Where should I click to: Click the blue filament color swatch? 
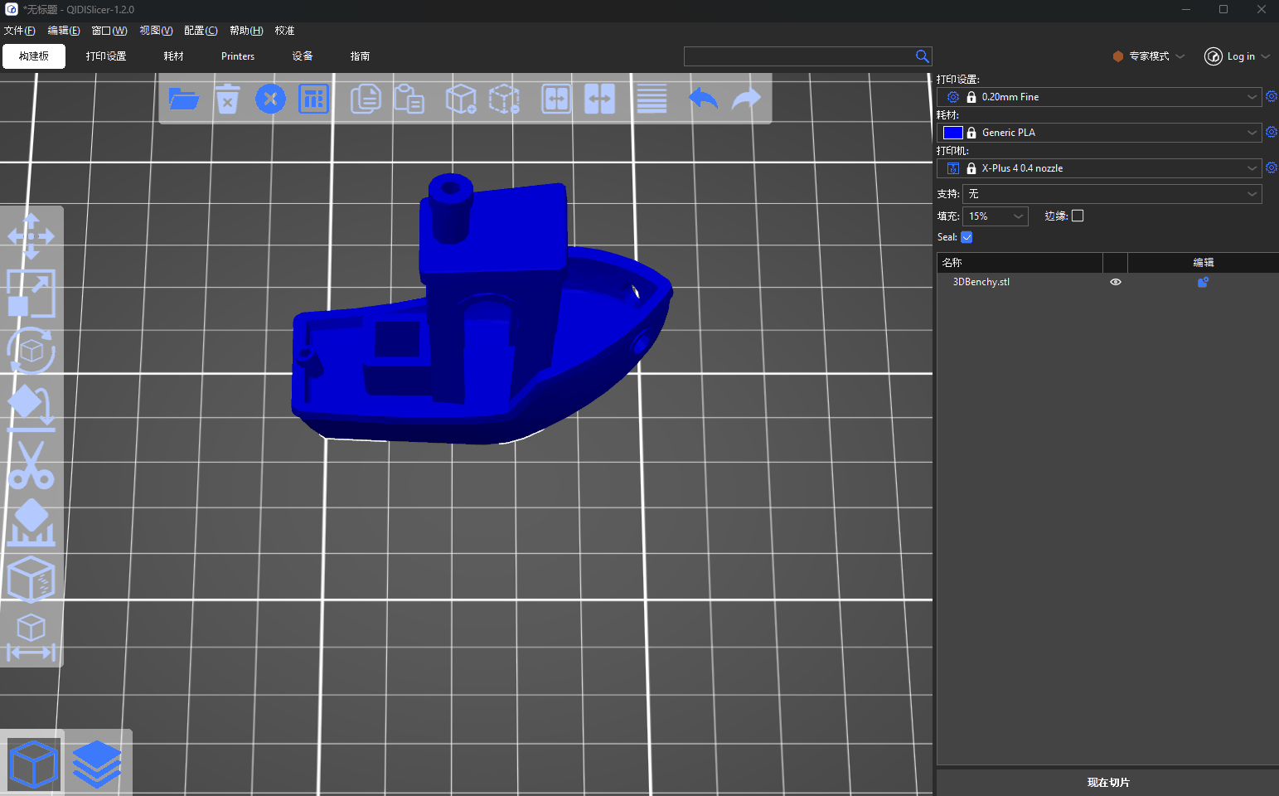tap(952, 133)
